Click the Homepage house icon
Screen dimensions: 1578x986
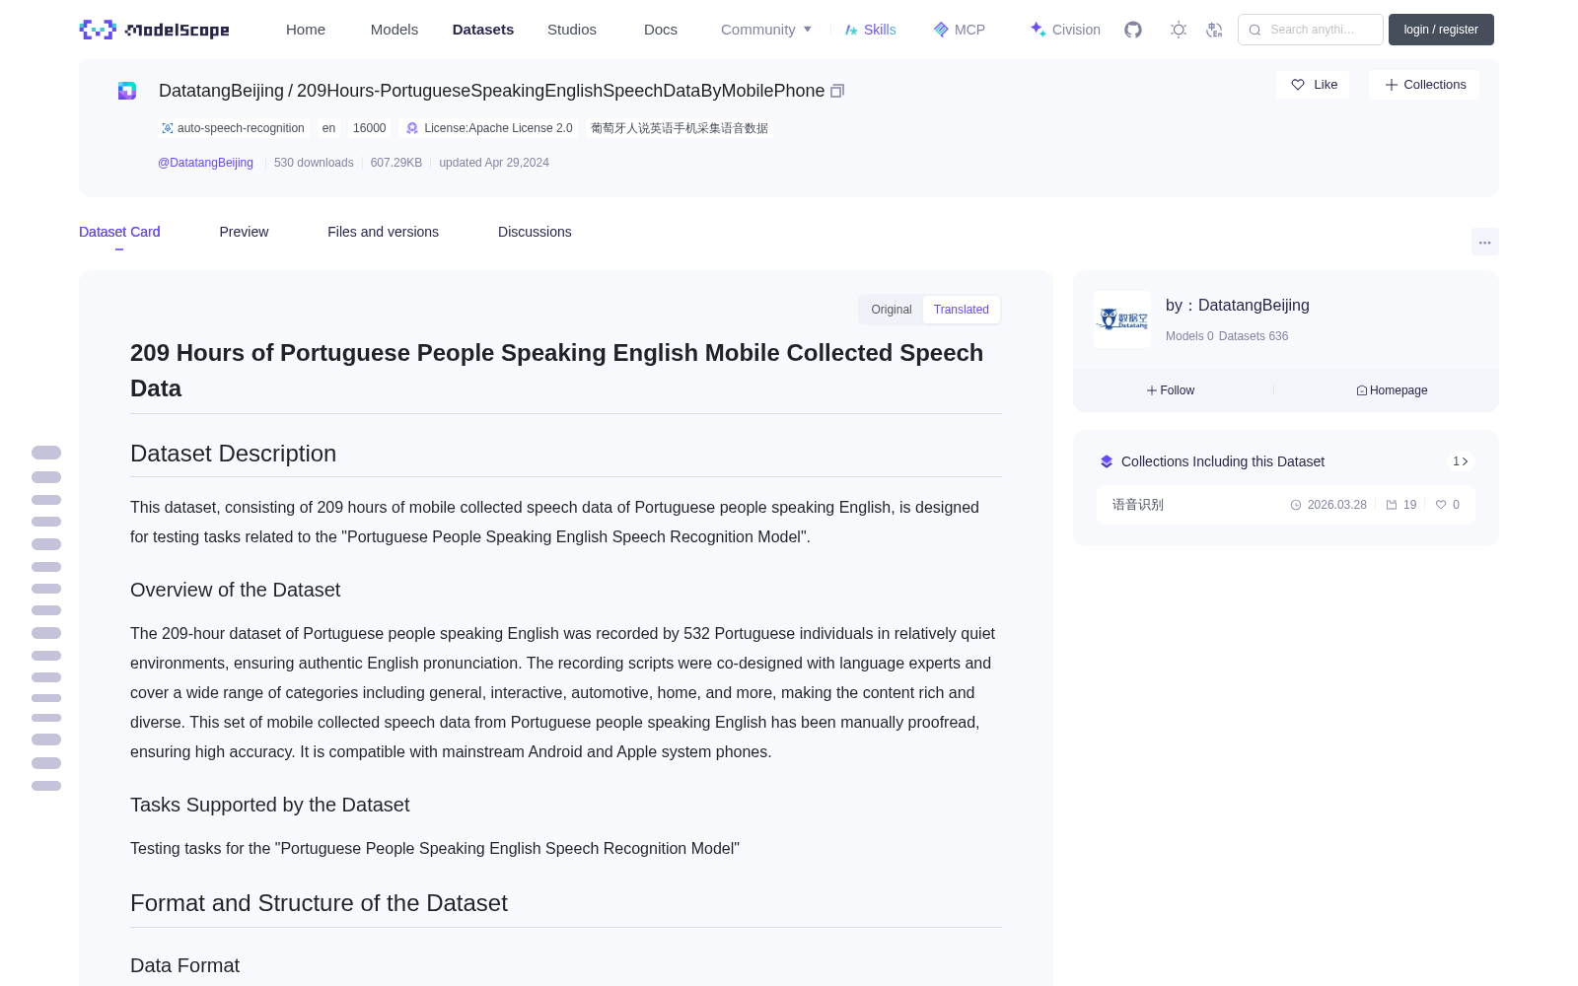[x=1362, y=390]
